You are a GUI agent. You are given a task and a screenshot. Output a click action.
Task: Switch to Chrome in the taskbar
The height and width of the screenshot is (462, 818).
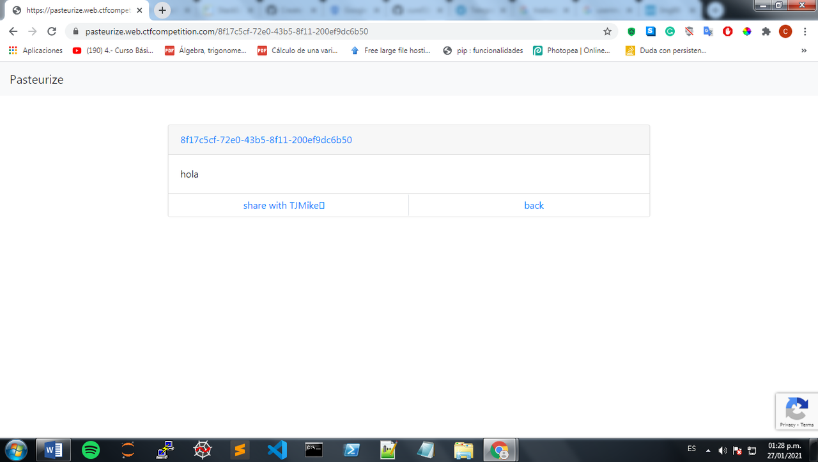(x=499, y=450)
